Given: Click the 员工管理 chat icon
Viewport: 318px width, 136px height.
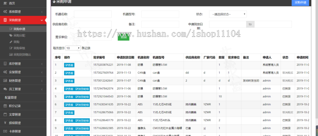Looking at the screenshot, I should pos(5,89).
